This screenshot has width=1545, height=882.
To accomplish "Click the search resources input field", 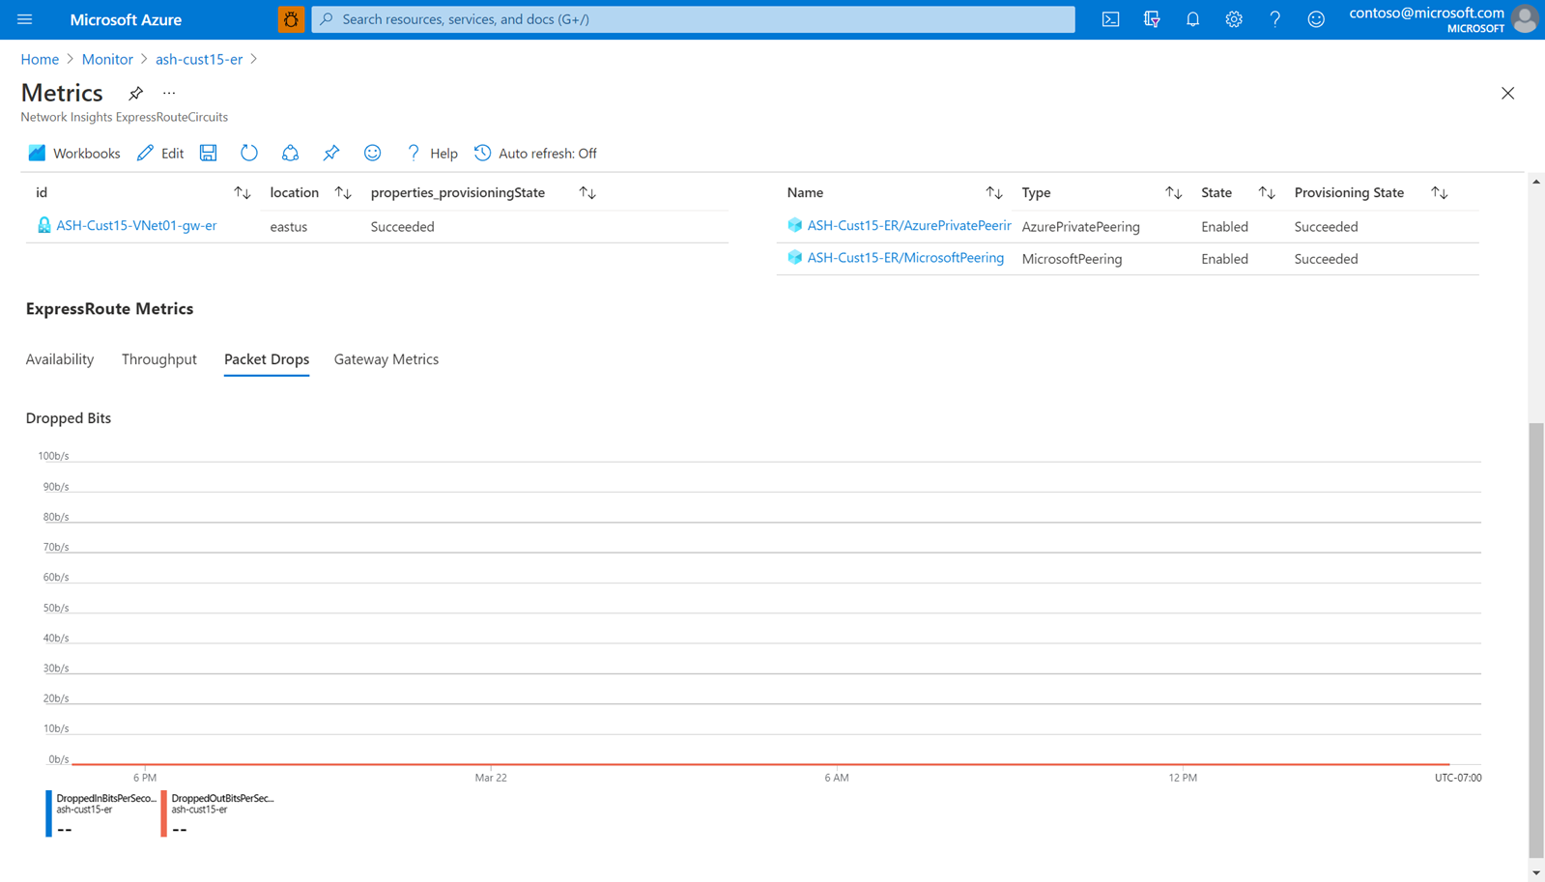I will pyautogui.click(x=693, y=19).
